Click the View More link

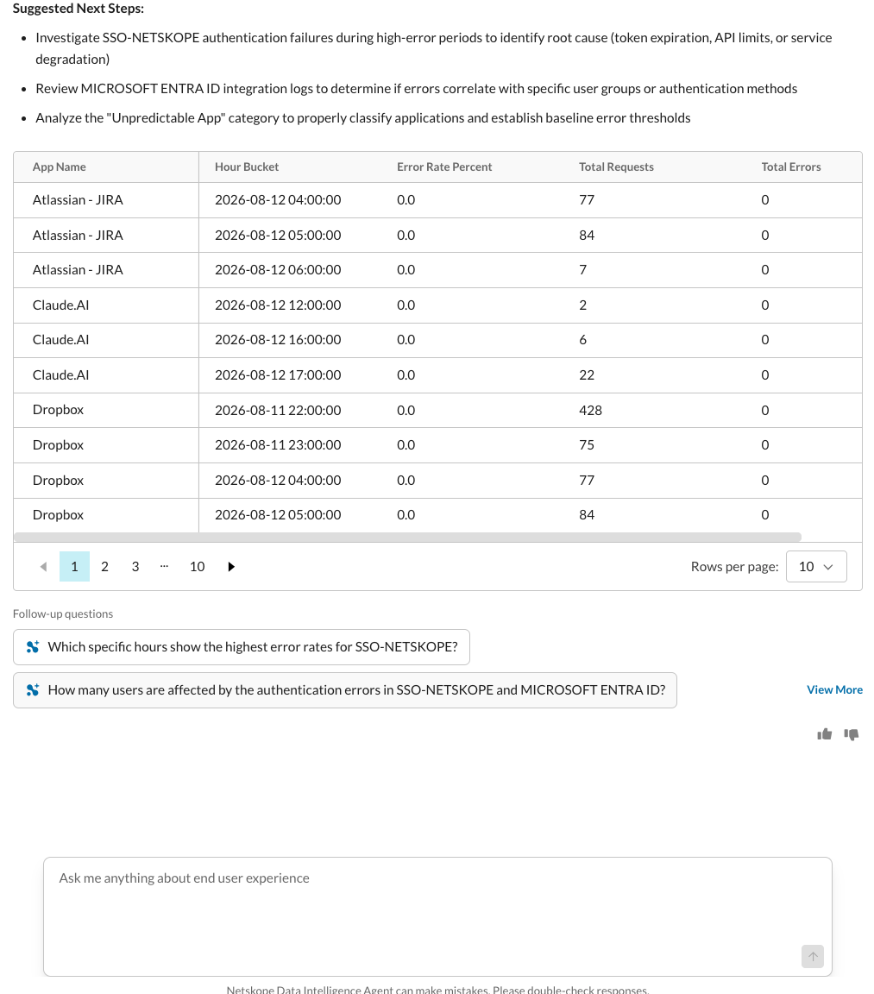click(x=834, y=689)
